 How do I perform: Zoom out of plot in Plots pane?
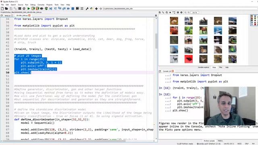click(185, 12)
